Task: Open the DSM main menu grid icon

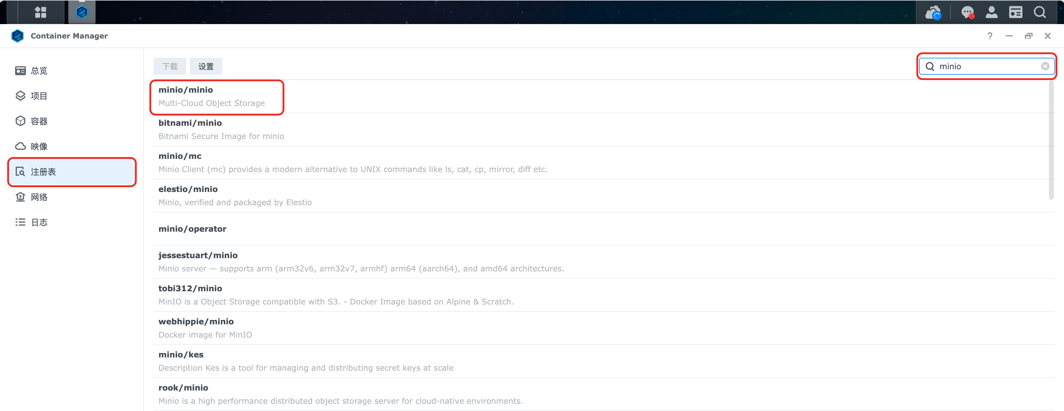Action: tap(40, 12)
